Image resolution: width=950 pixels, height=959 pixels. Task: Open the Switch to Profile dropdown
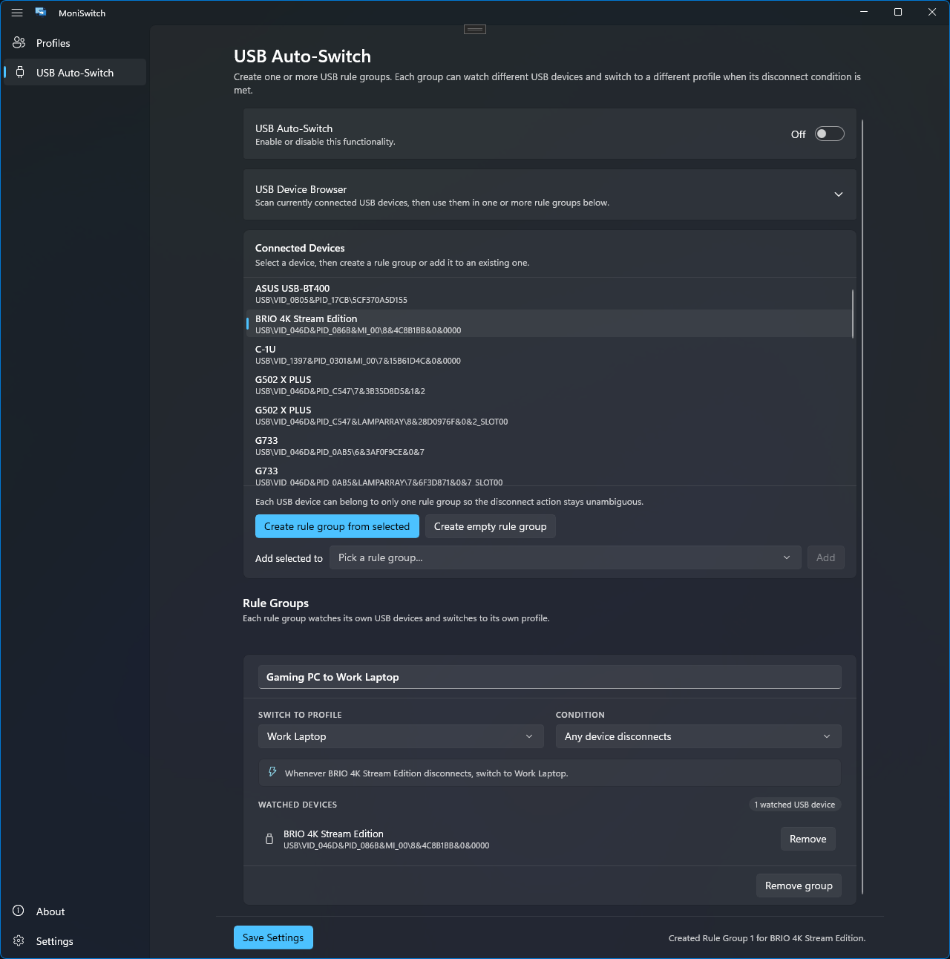point(399,736)
